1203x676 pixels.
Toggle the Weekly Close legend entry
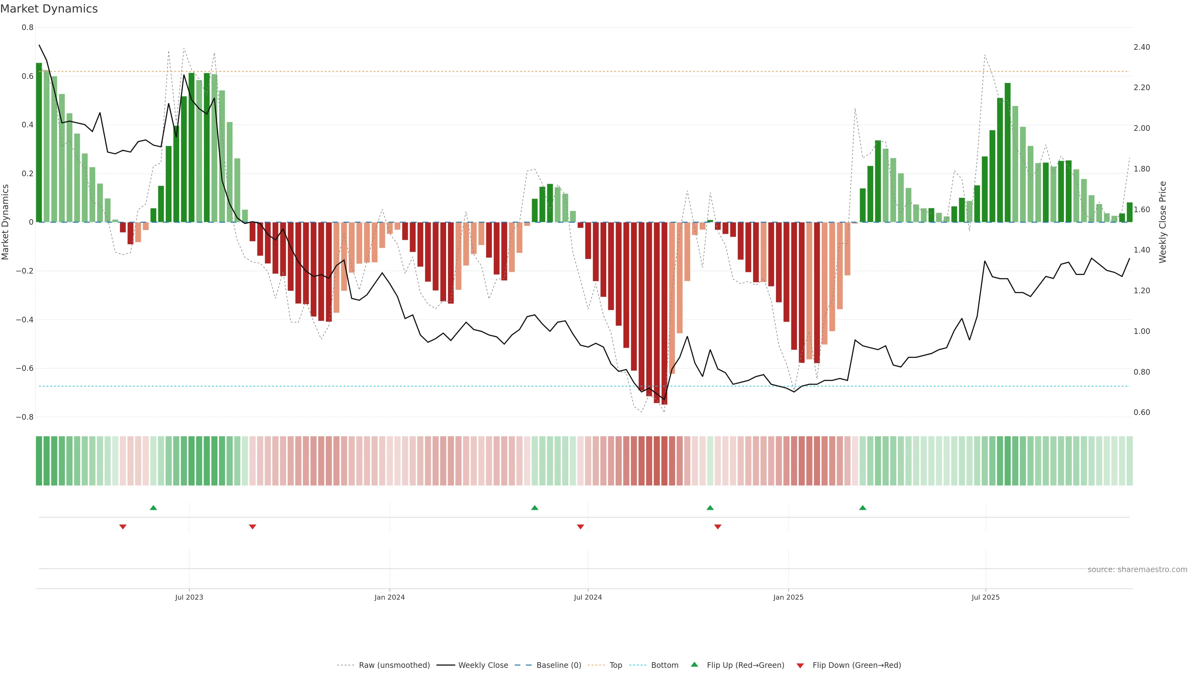483,665
